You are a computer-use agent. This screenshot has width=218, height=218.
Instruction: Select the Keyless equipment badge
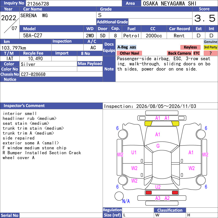(x=190, y=47)
